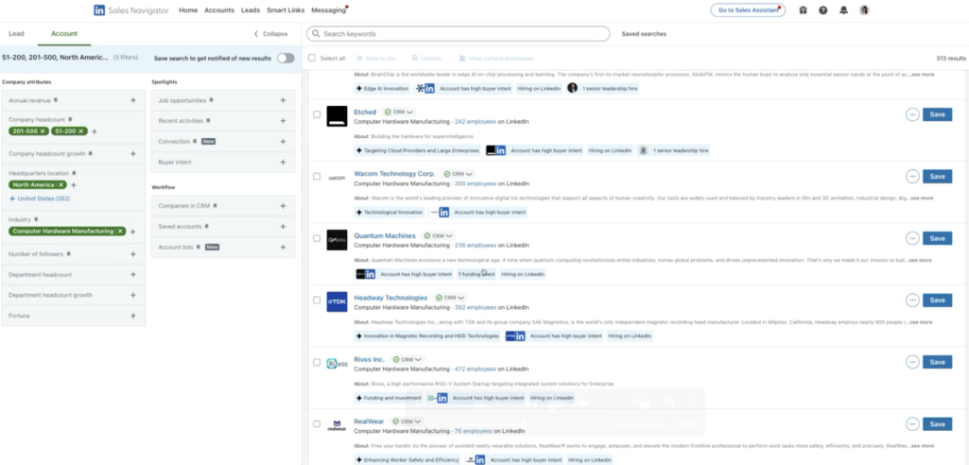Open the help question mark icon
This screenshot has height=465, width=969.
823,10
